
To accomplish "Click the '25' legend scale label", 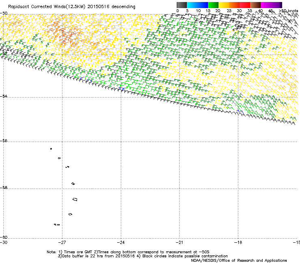I will click(x=229, y=11).
